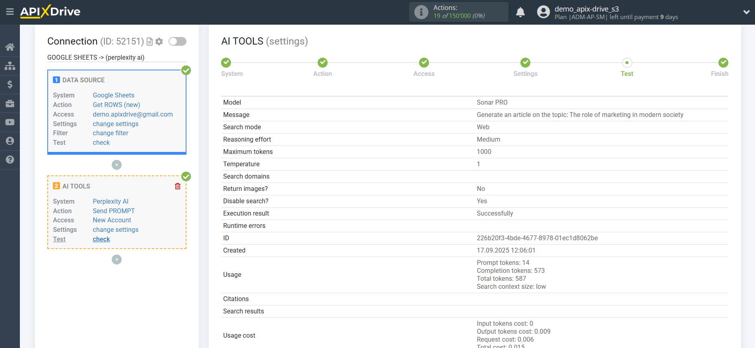This screenshot has height=348, width=755.
Task: Open the Perplexity AI system link
Action: tap(111, 201)
